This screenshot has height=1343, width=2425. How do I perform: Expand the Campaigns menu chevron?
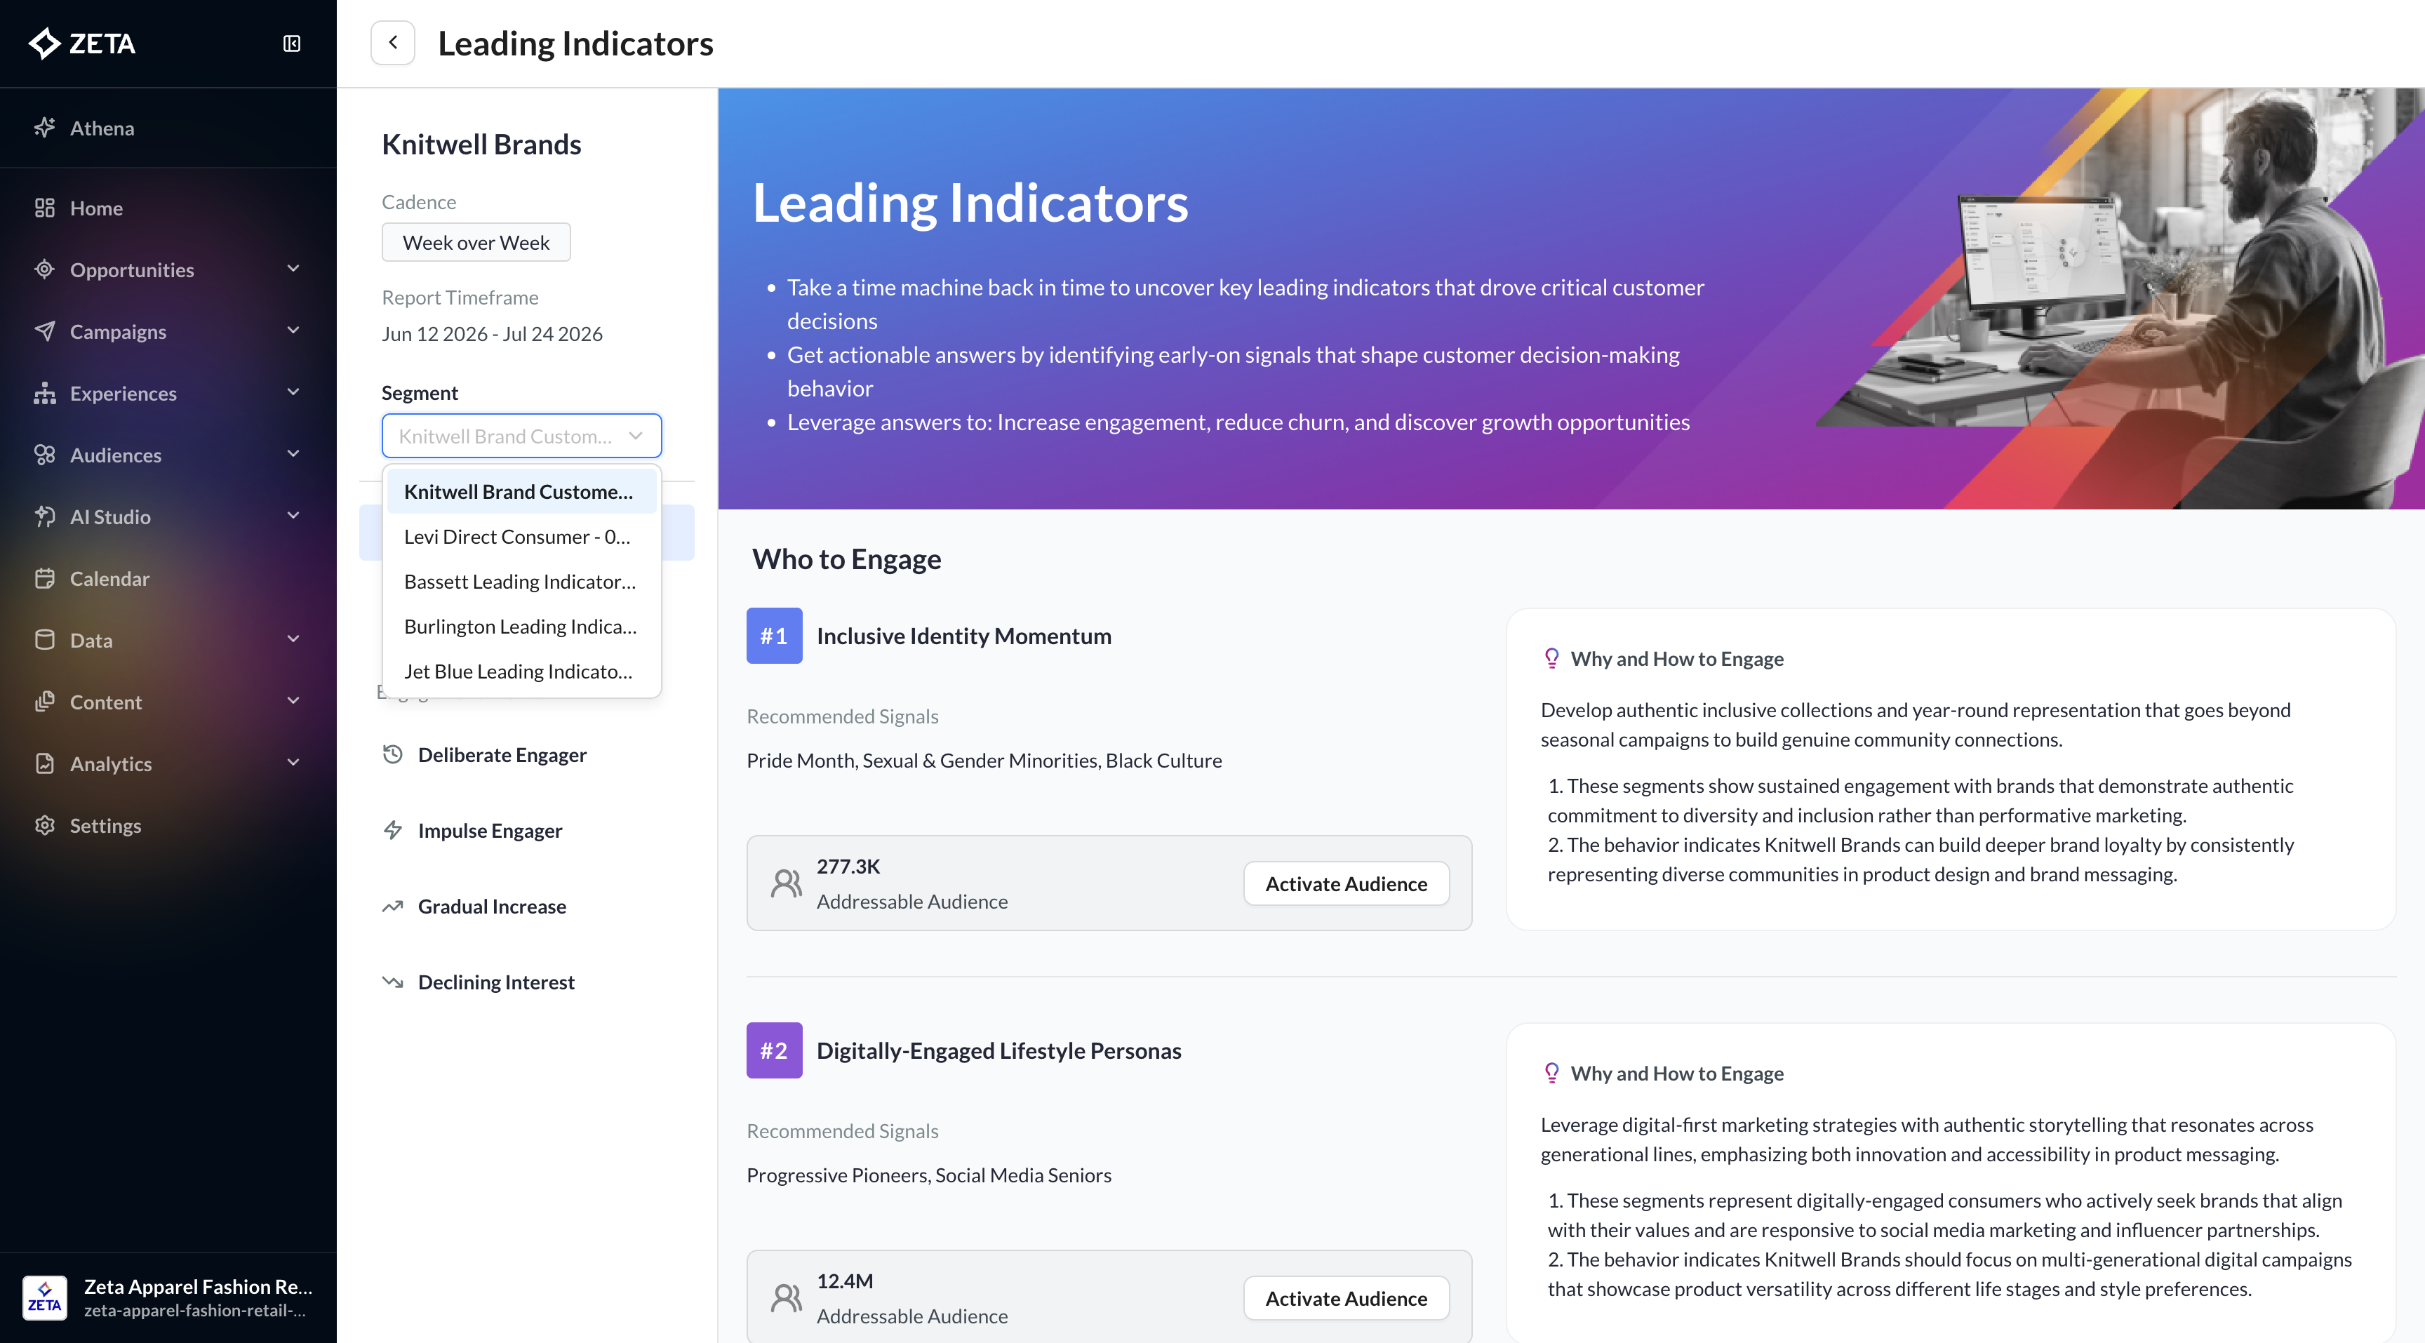tap(293, 330)
